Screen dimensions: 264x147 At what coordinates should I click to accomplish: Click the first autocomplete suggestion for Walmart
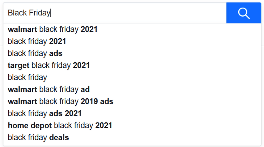tap(53, 29)
